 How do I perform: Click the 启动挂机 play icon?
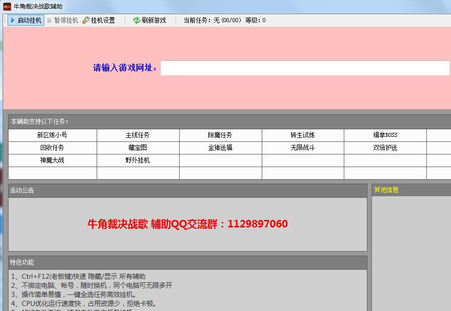coord(14,20)
